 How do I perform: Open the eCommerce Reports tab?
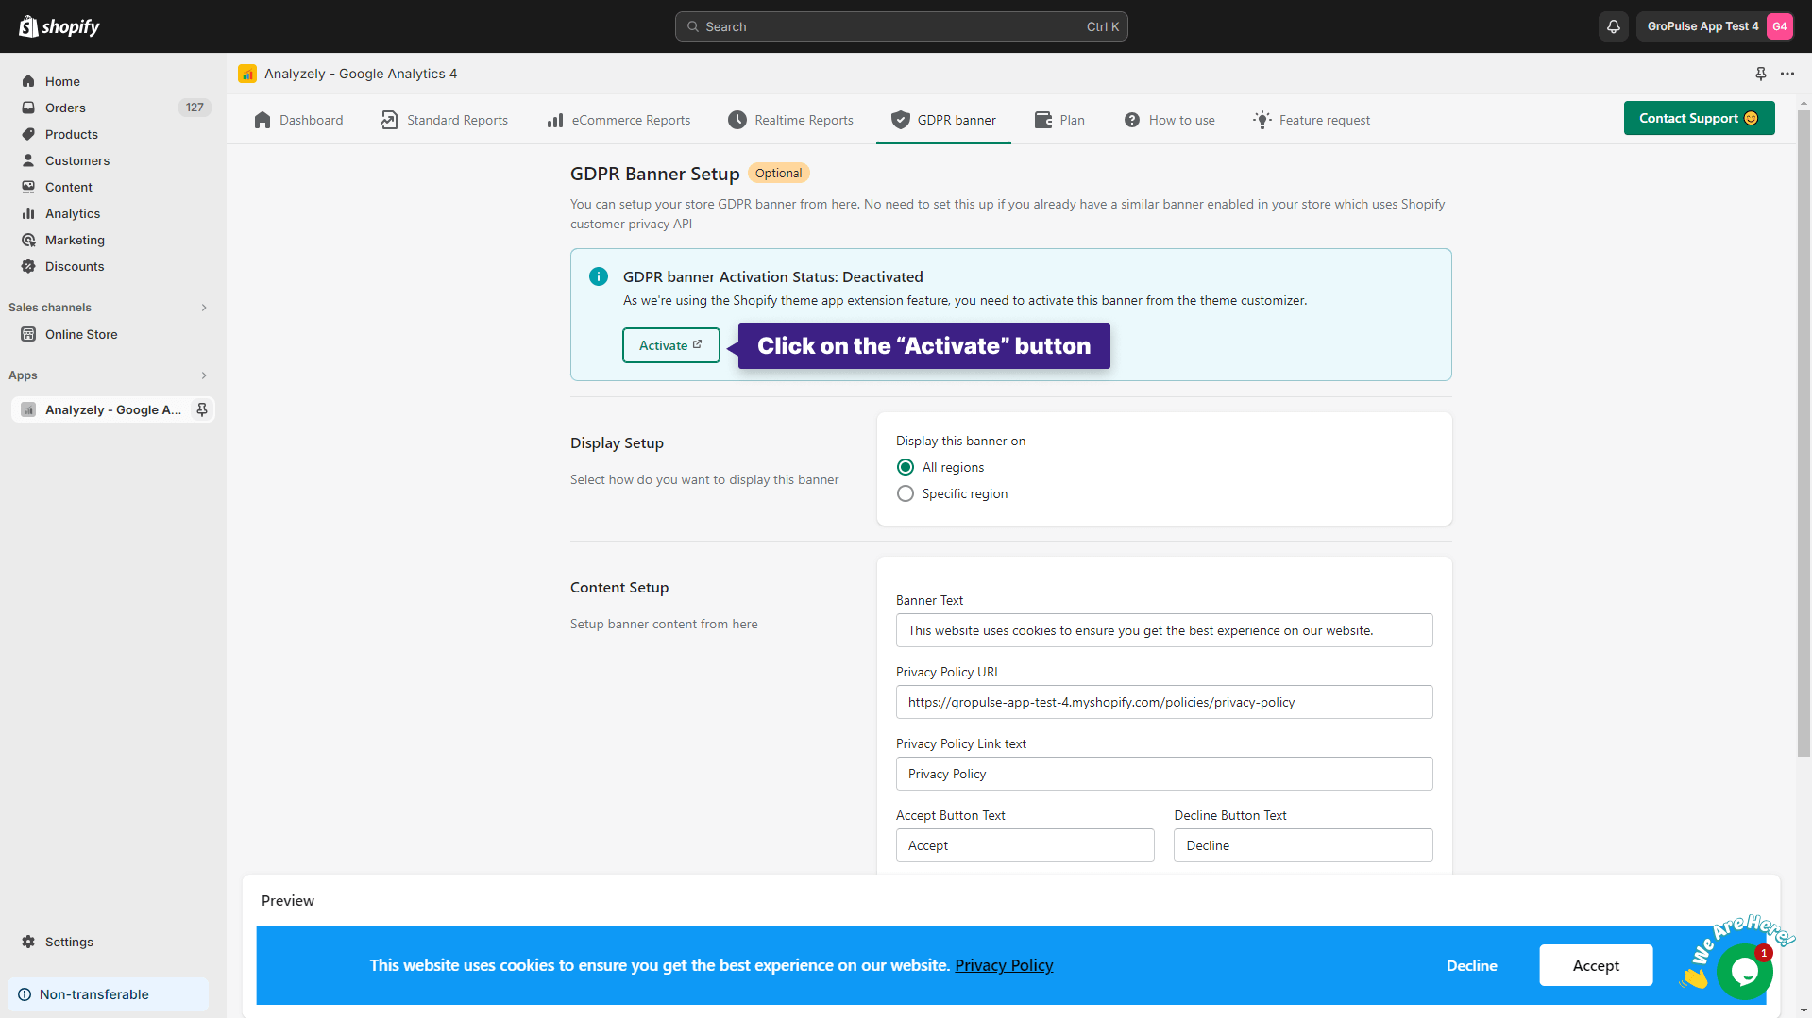click(x=618, y=120)
